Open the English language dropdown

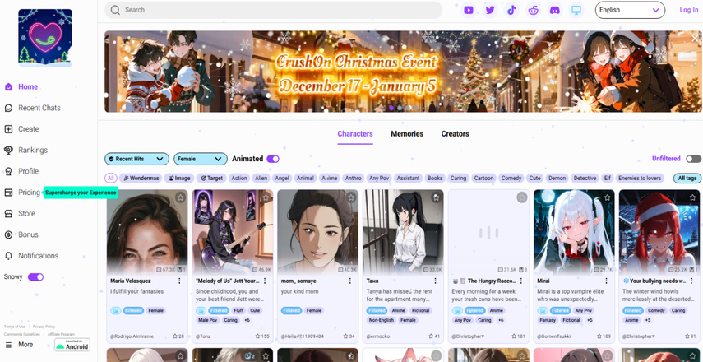pos(630,10)
